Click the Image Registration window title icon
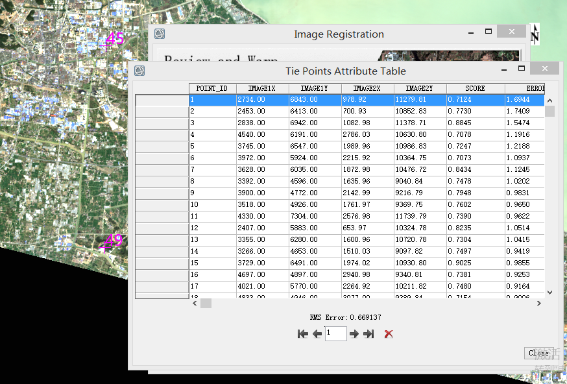Screen dimensions: 567x384 click(160, 34)
